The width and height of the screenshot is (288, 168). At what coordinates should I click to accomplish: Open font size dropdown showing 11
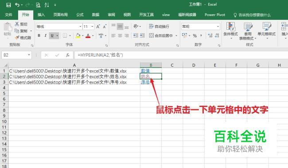coord(92,27)
